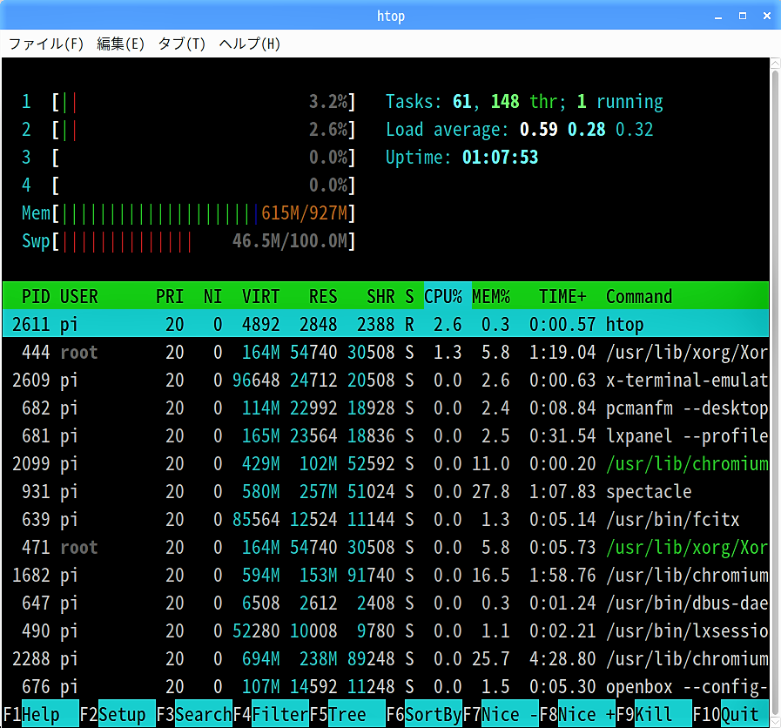
Task: Select the lxpanel --profile process row
Action: 386,436
